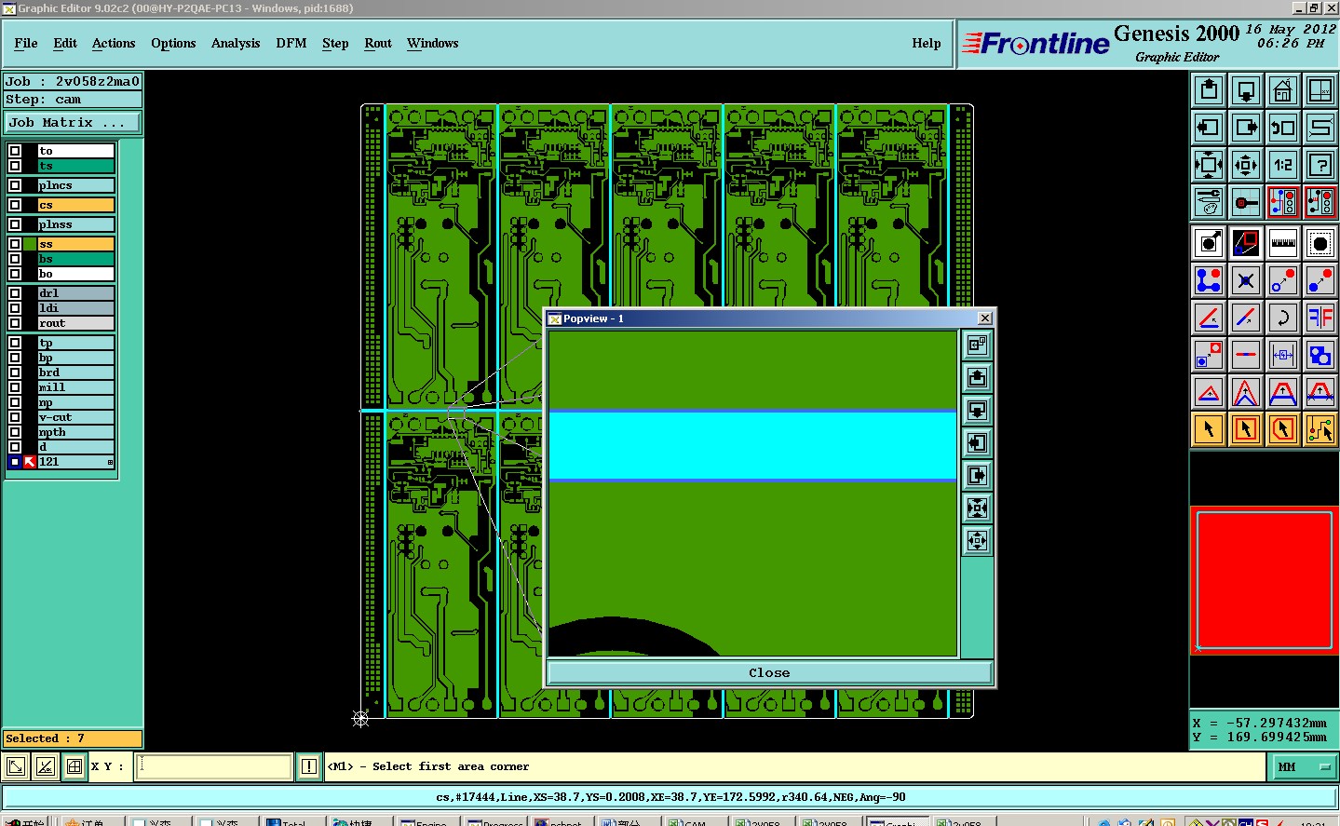This screenshot has height=826, width=1340.
Task: Open the Help menu button
Action: click(927, 43)
